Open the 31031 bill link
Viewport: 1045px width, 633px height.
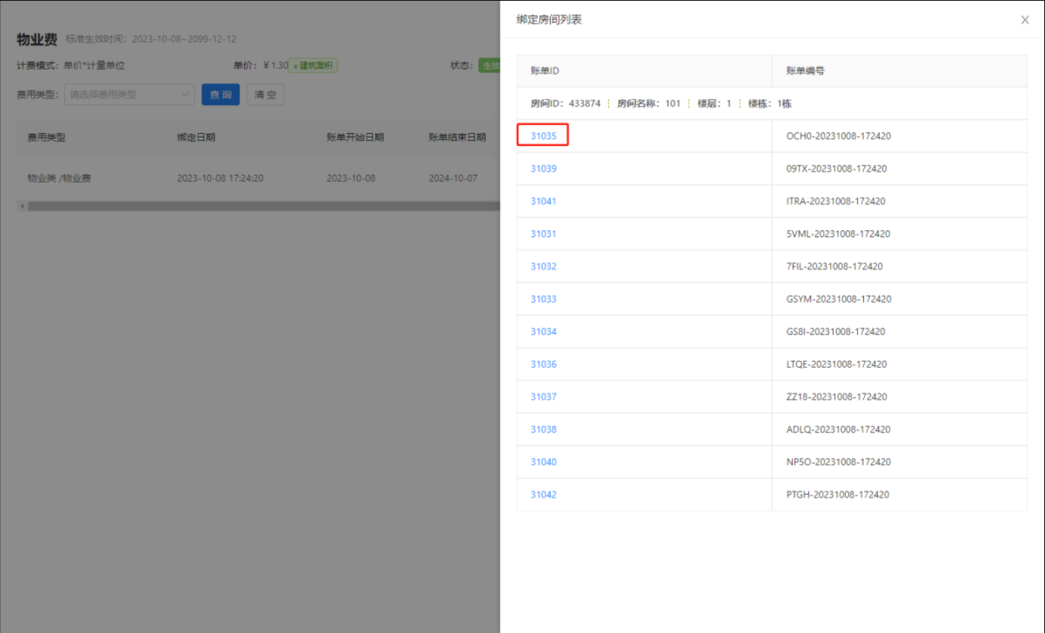[543, 233]
